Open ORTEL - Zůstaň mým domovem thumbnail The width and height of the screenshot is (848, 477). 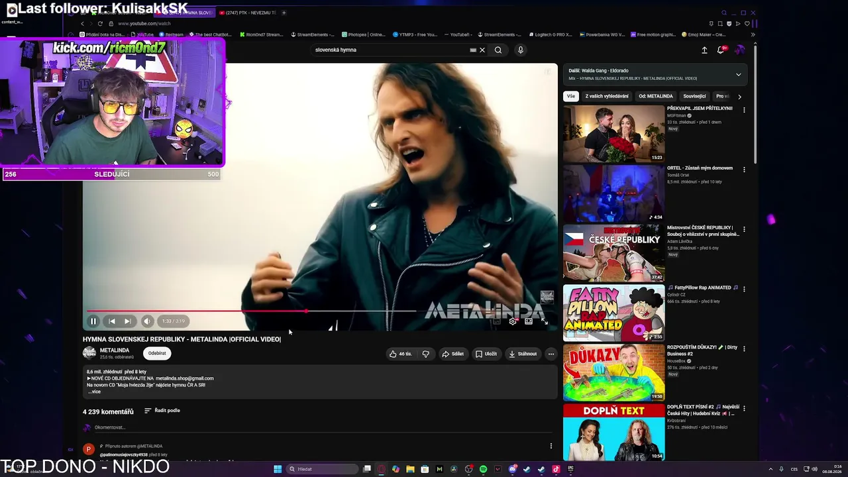point(613,193)
